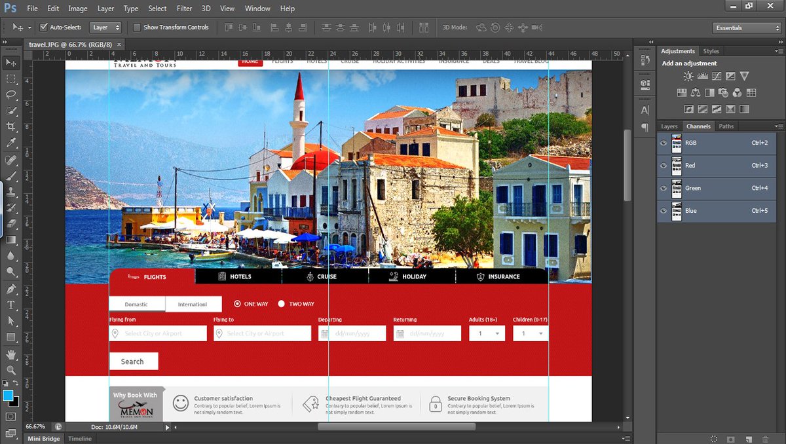Click the zoom percentage field
Viewport: 786px width, 444px height.
coord(35,426)
